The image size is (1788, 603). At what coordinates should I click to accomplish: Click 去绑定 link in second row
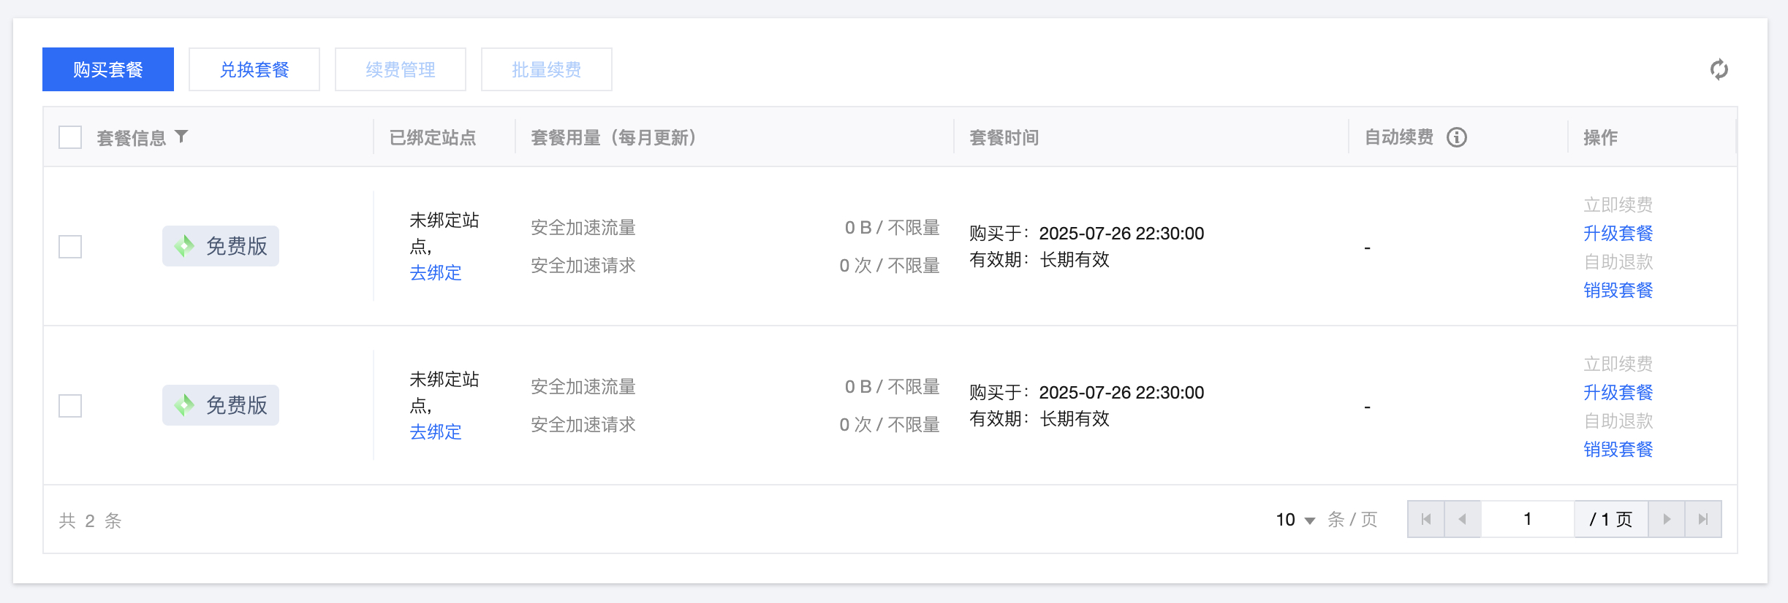point(436,432)
